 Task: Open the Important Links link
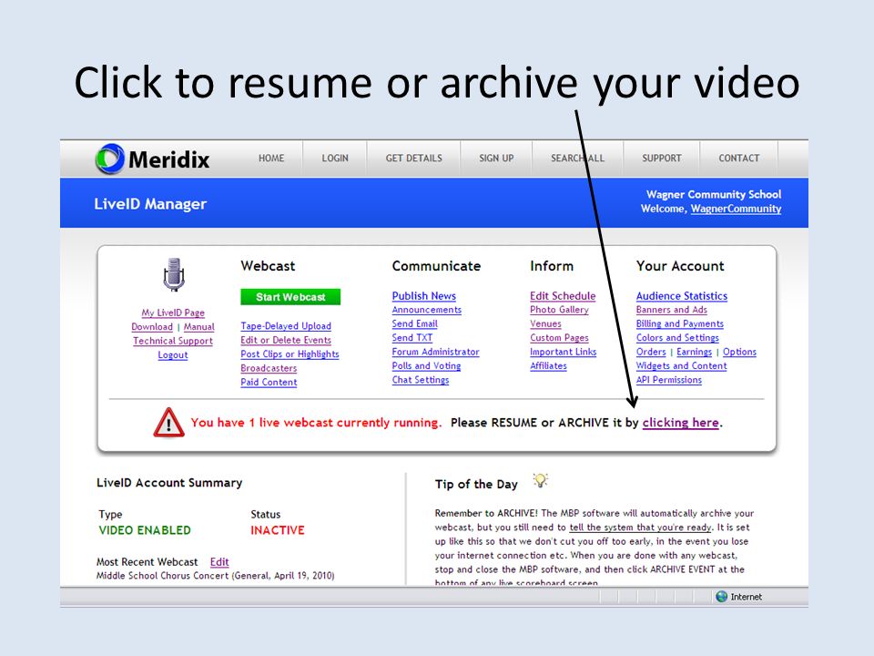[x=563, y=352]
